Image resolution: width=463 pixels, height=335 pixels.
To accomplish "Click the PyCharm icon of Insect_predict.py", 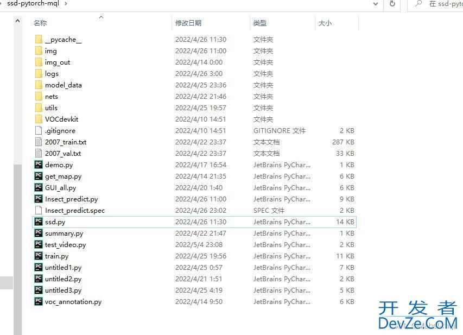I will (x=39, y=199).
